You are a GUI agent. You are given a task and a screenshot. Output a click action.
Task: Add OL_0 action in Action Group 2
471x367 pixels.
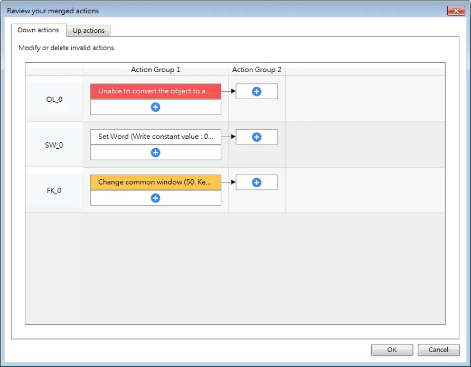257,92
